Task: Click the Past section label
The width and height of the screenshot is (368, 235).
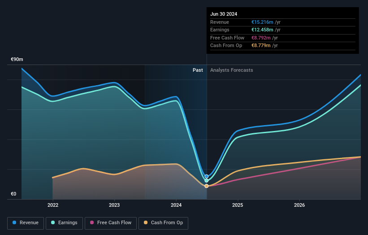Action: [x=198, y=70]
